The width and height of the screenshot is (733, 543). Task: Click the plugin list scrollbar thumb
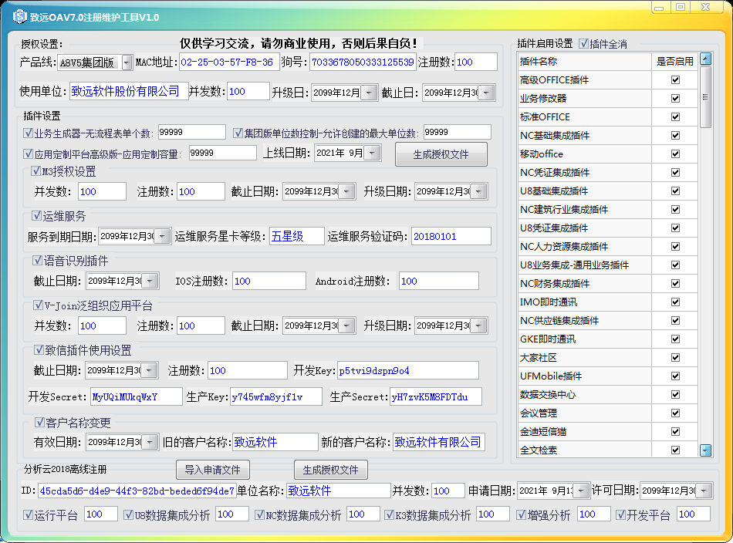[x=705, y=97]
